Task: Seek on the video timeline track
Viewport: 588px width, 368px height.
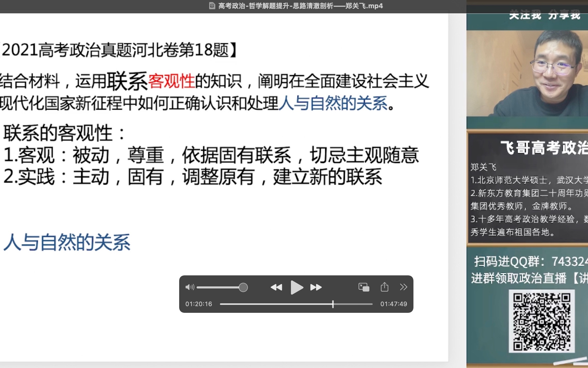Action: (x=296, y=304)
